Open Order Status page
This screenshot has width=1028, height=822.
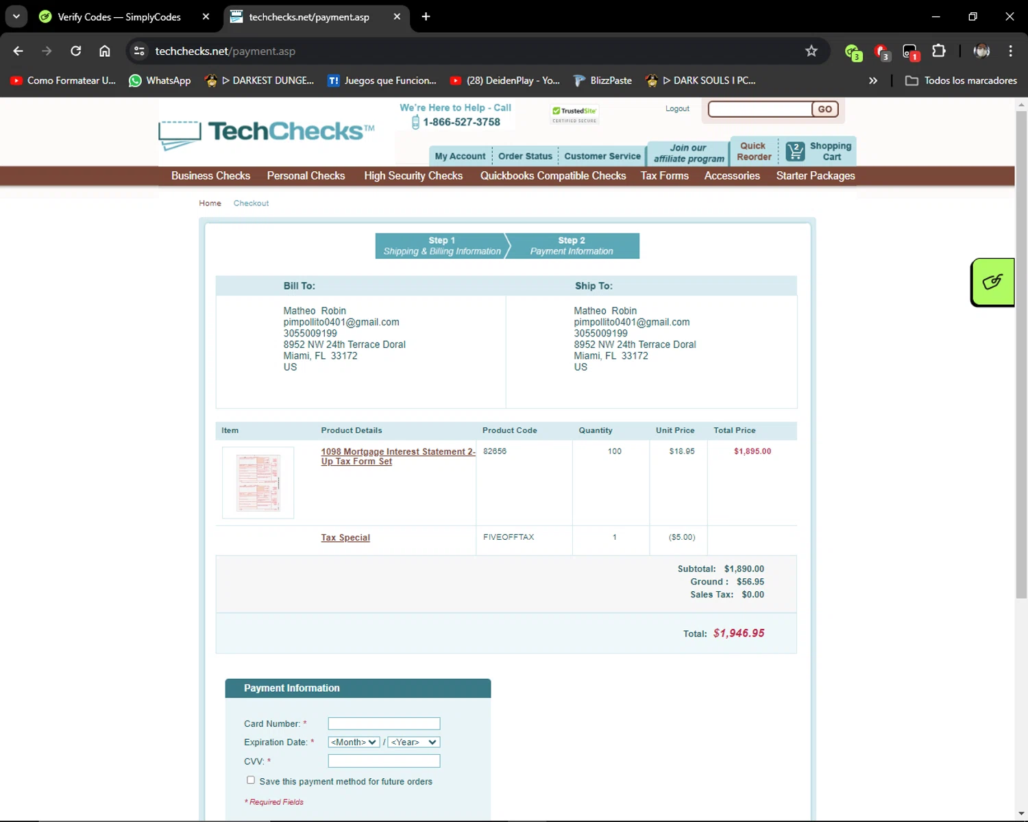[525, 156]
